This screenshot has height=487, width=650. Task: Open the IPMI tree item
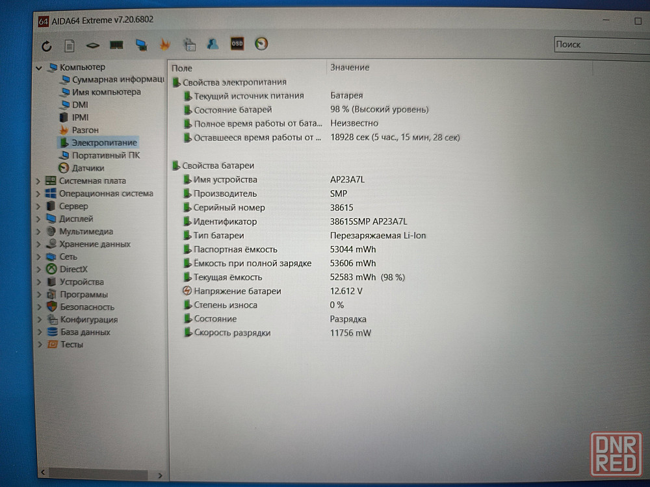pos(75,117)
